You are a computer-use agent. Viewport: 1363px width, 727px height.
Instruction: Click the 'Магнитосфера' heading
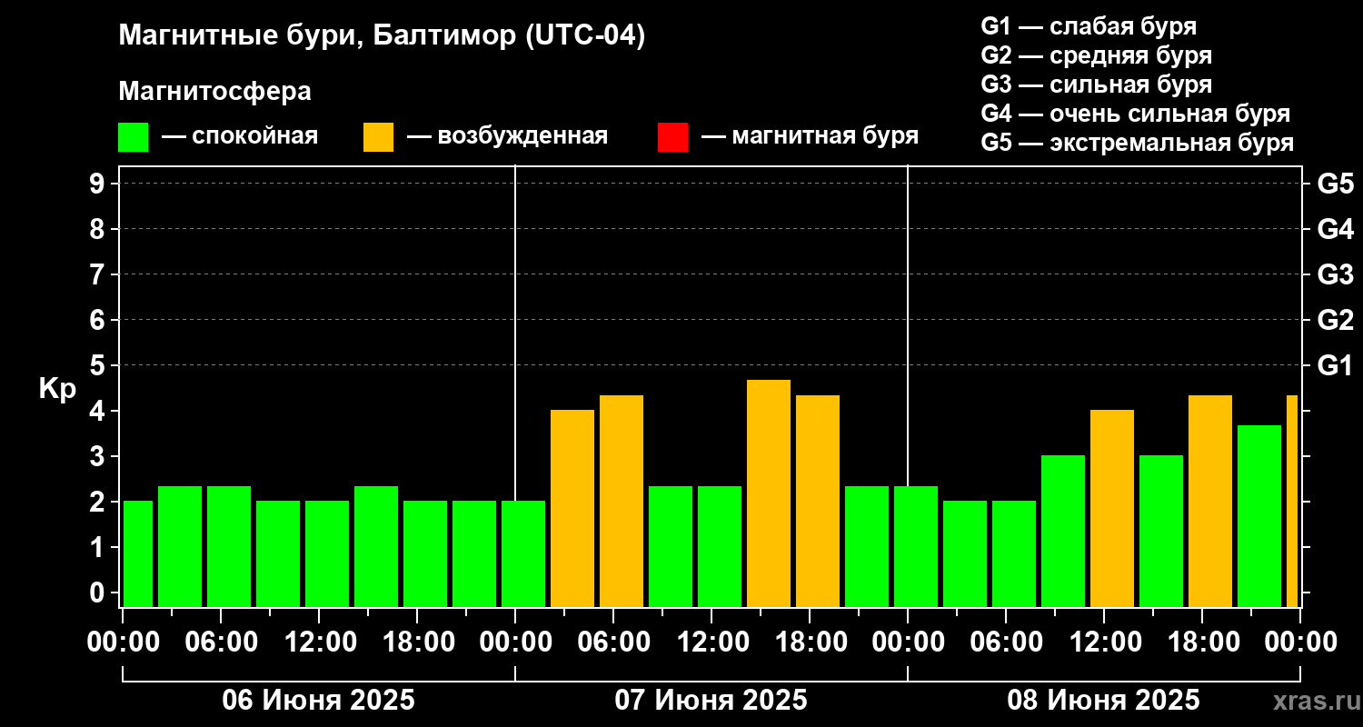point(214,92)
